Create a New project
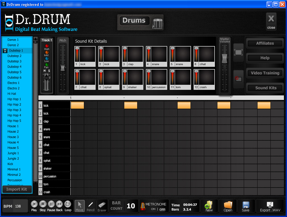This screenshot has width=287, height=217. 209,206
